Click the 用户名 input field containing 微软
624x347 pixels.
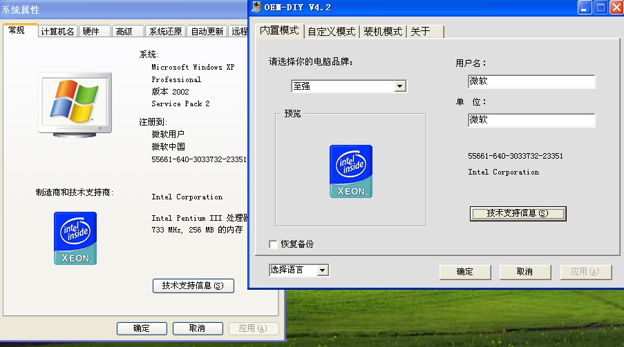(531, 81)
